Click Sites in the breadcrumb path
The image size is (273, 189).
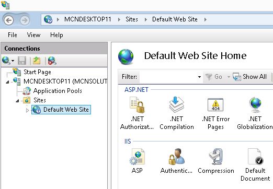(132, 19)
